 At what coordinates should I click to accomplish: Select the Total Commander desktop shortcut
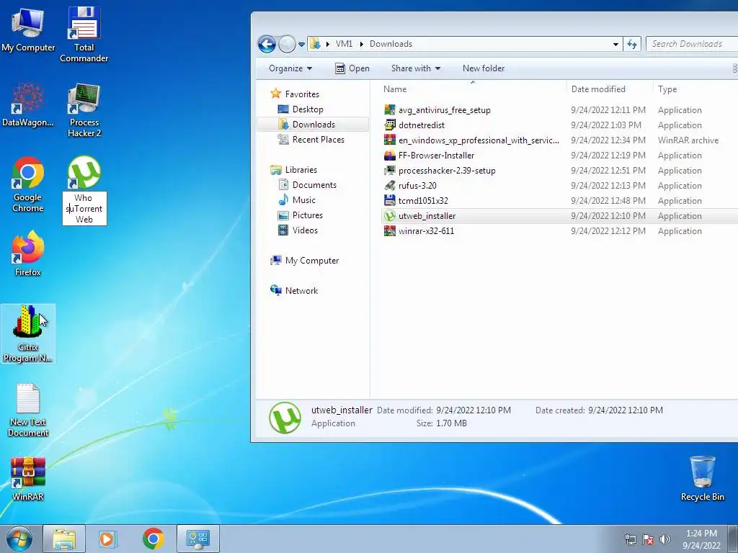tap(84, 34)
